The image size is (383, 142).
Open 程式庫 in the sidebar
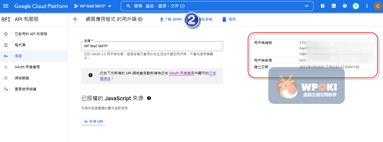tap(20, 45)
